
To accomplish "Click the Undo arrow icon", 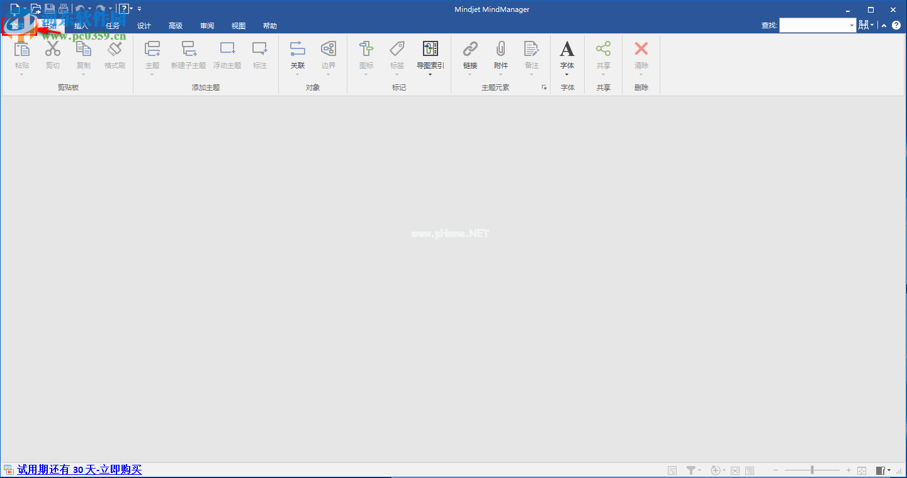I will click(x=80, y=9).
